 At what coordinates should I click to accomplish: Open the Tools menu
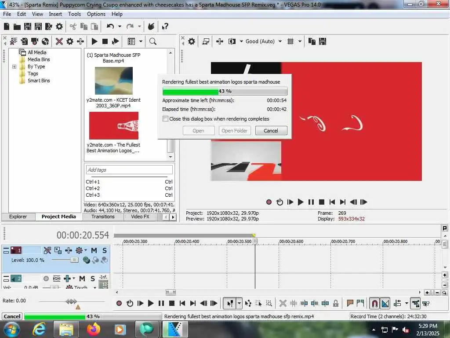tap(74, 14)
